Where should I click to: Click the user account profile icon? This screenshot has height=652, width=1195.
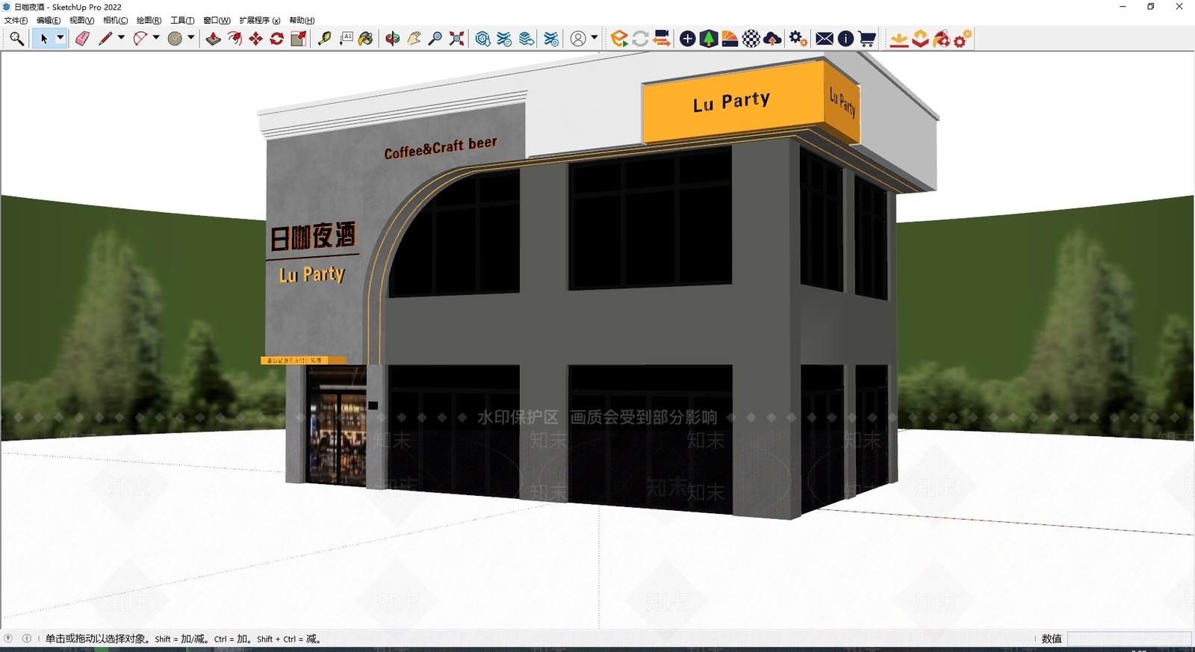point(578,39)
